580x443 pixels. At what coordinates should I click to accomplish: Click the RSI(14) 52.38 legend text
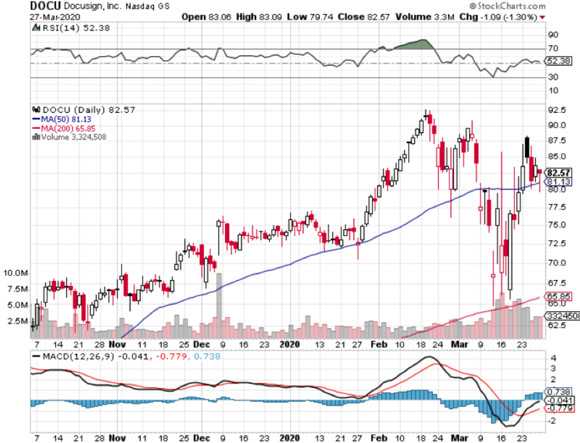(76, 28)
